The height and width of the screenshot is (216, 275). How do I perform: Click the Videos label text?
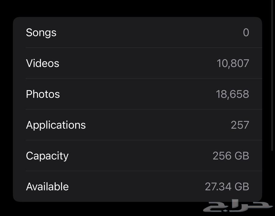tap(42, 63)
